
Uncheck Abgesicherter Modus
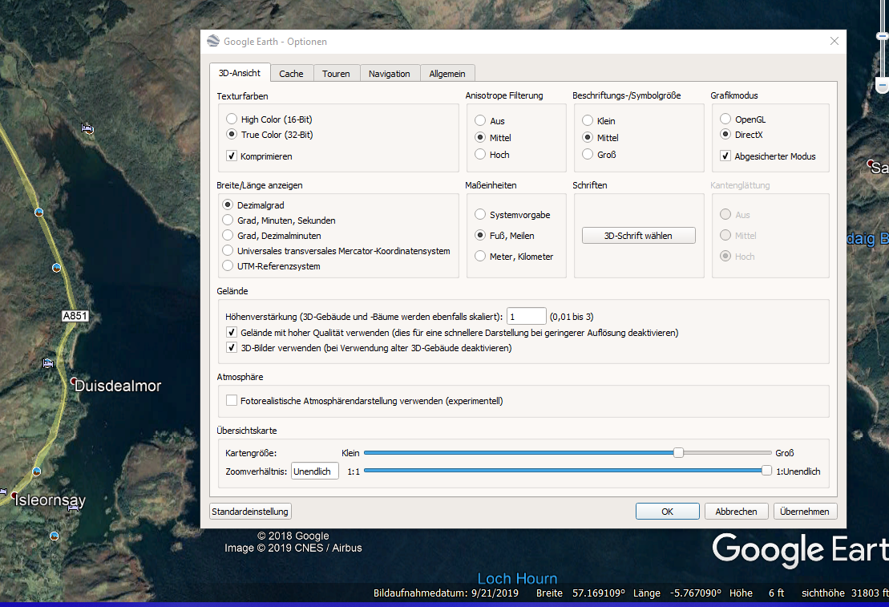(725, 156)
